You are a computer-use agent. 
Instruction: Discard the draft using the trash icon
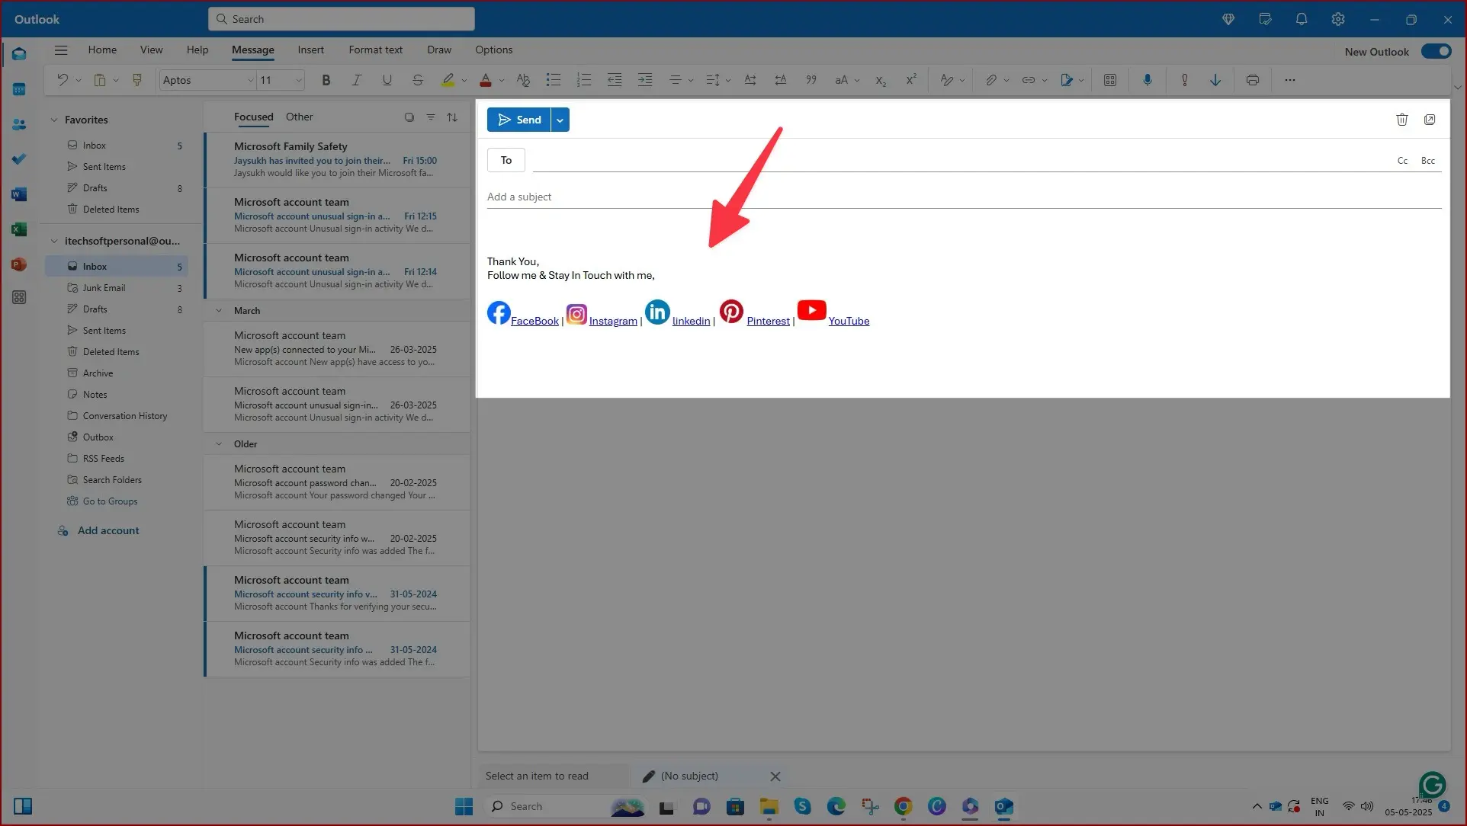1402,120
